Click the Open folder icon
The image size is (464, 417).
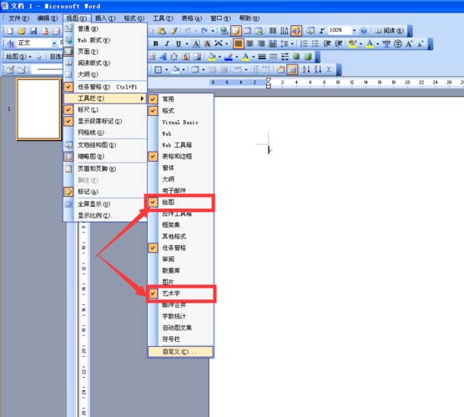pos(22,31)
